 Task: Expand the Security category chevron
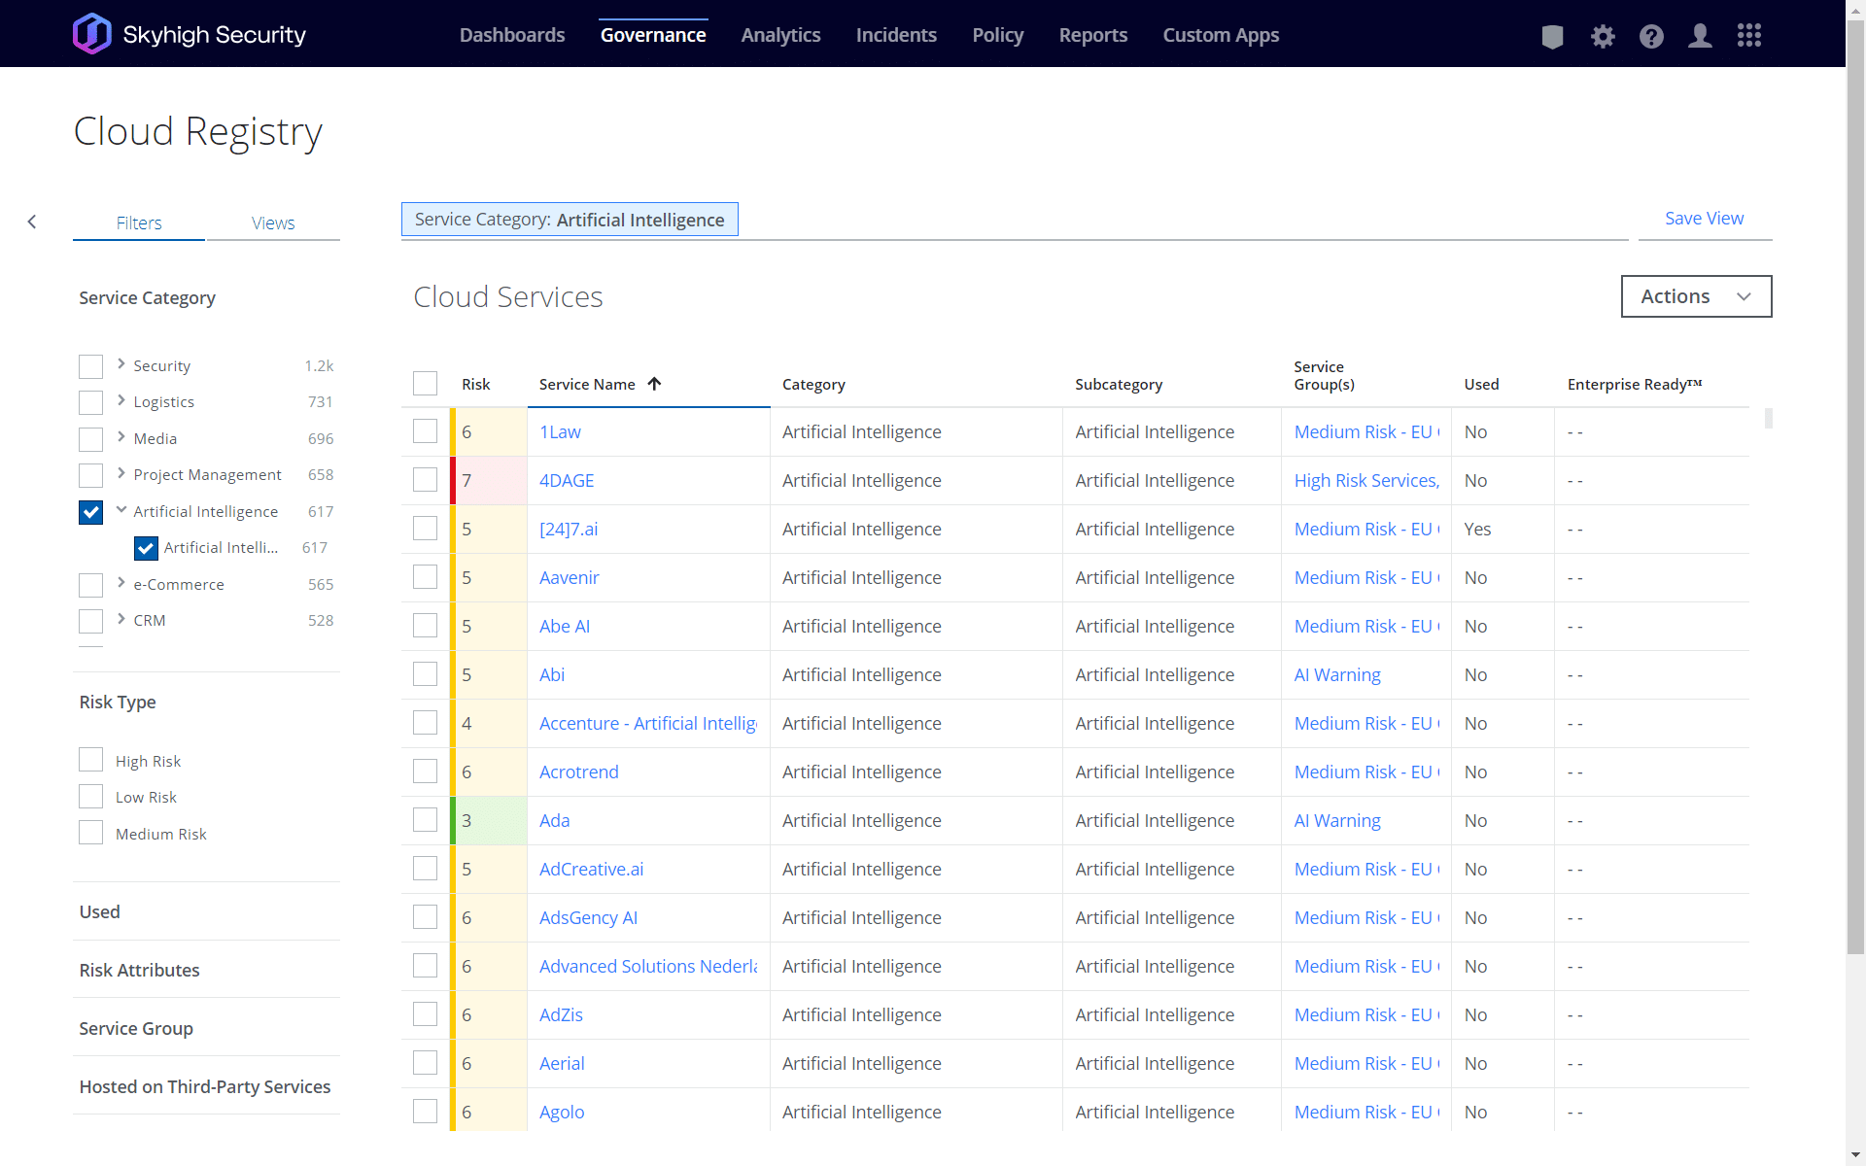click(121, 364)
